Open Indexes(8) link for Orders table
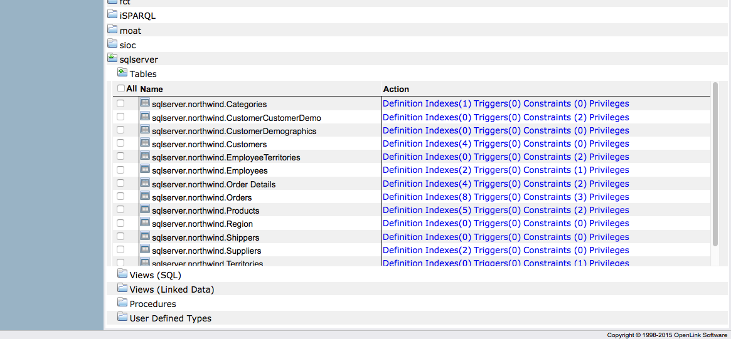 tap(448, 197)
